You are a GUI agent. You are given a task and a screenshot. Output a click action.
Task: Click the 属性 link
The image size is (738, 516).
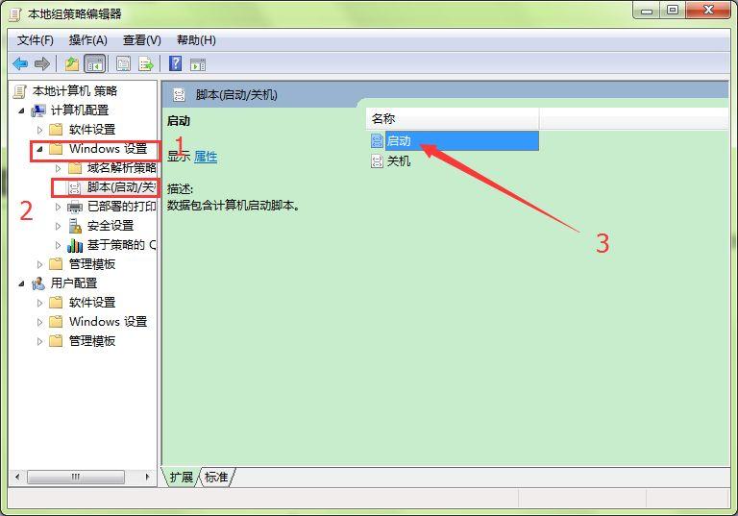[206, 157]
